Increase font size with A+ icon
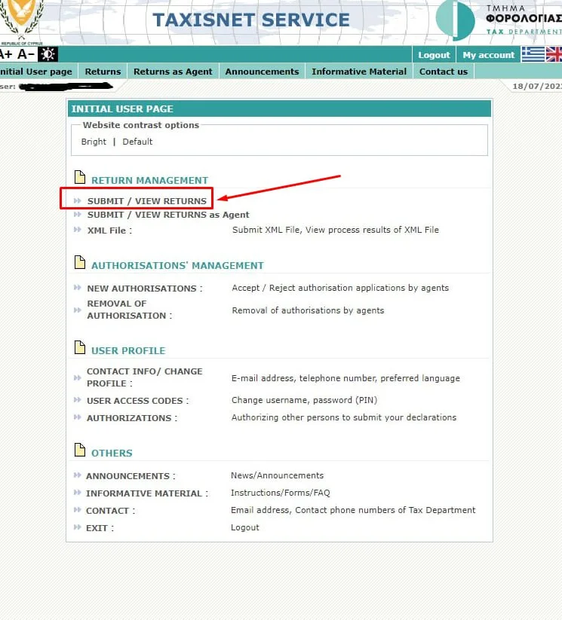The image size is (562, 620). pos(6,53)
